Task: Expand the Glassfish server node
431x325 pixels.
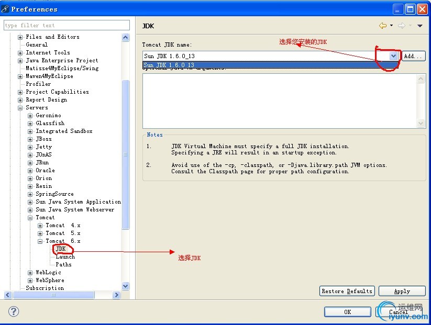Action: point(30,124)
